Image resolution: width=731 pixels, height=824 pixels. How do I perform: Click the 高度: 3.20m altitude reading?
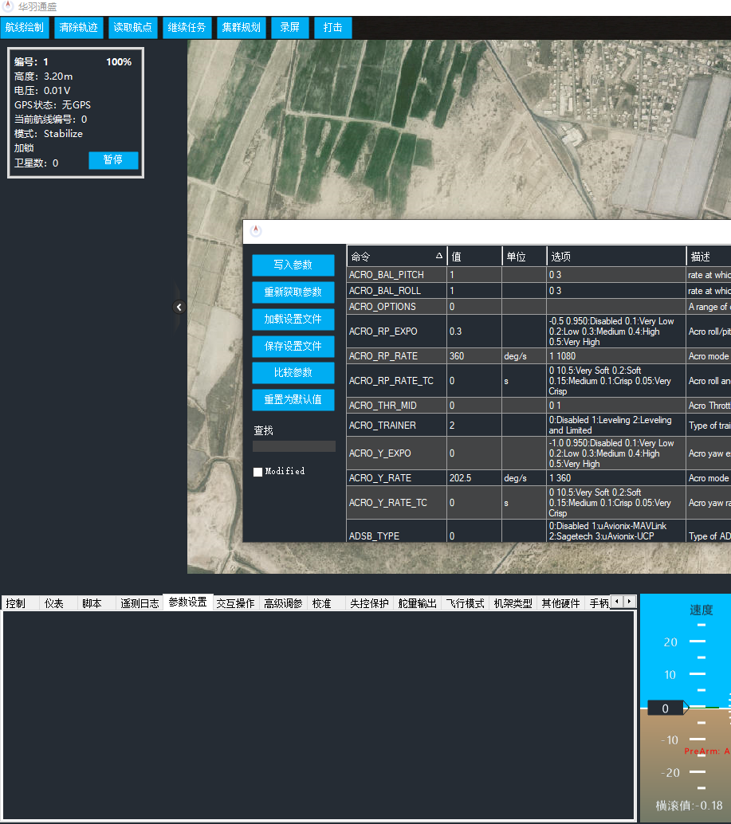[x=44, y=77]
